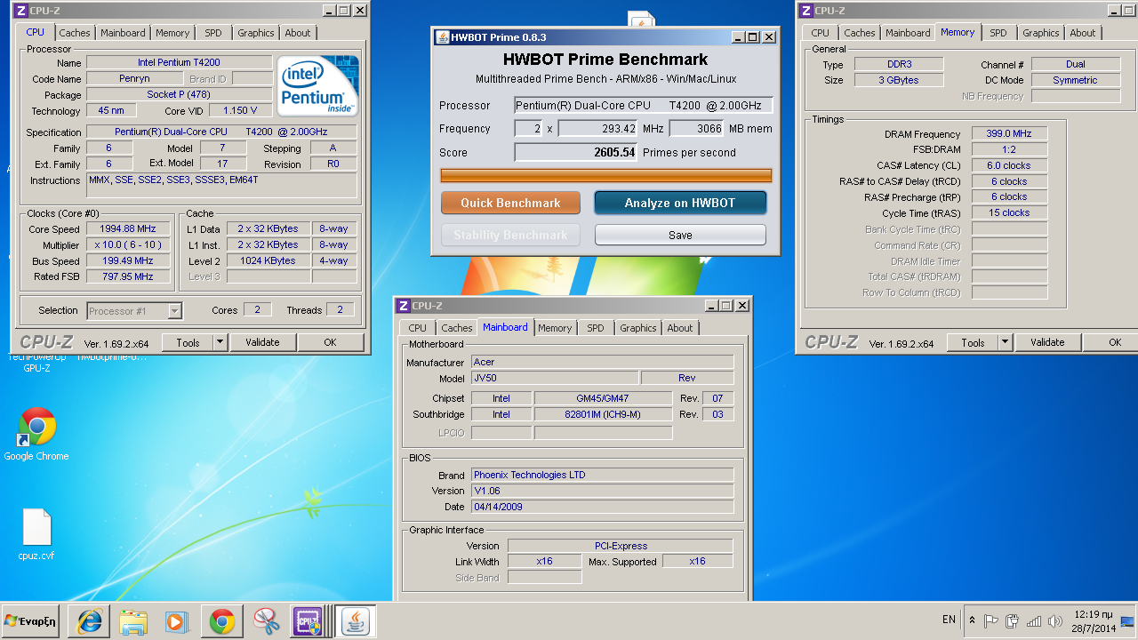Click the HWBOT Processor name field
This screenshot has height=640, width=1138.
[644, 105]
